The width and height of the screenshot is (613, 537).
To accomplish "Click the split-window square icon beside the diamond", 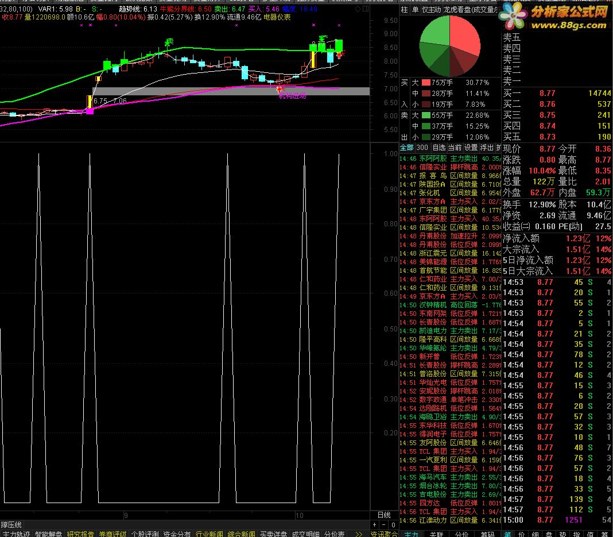I will tap(366, 9).
